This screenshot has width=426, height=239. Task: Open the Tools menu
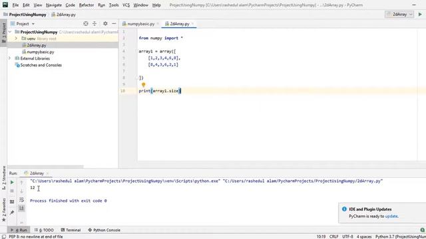click(x=114, y=5)
